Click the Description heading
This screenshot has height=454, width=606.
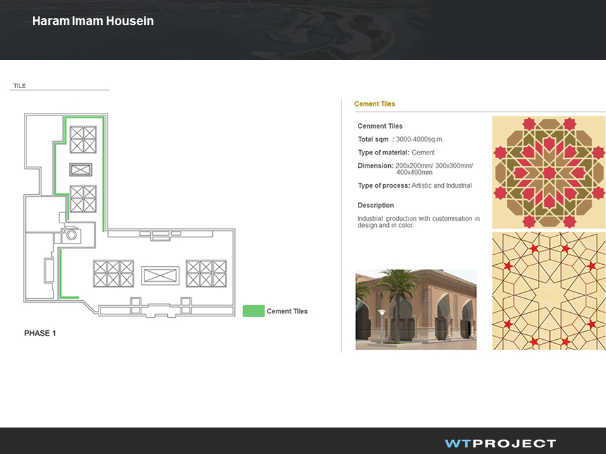pos(376,206)
